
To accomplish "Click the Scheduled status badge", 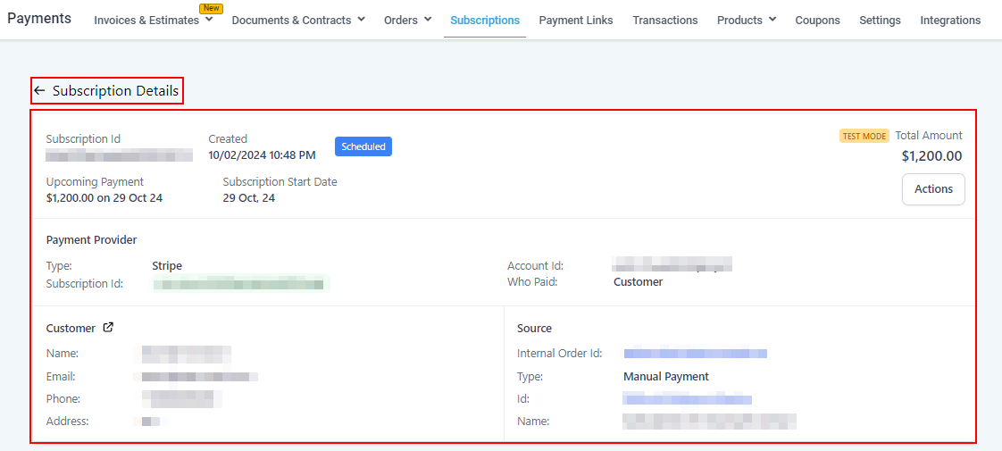I will tap(363, 146).
